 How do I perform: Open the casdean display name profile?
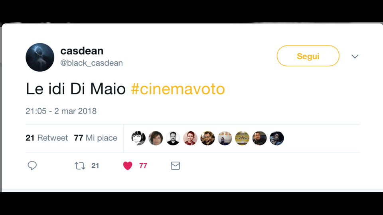pos(82,51)
